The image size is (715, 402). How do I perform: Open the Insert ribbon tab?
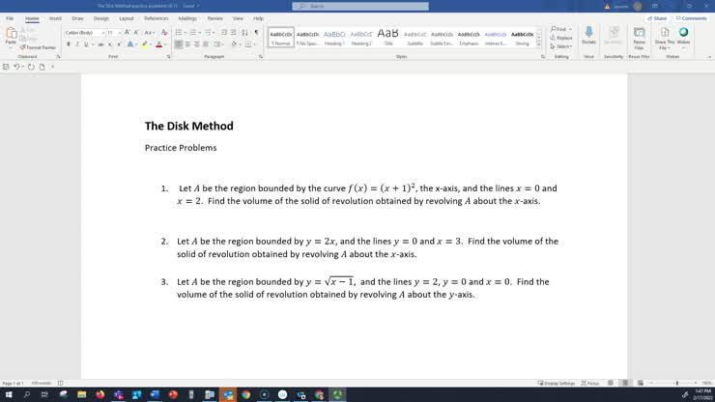(55, 17)
